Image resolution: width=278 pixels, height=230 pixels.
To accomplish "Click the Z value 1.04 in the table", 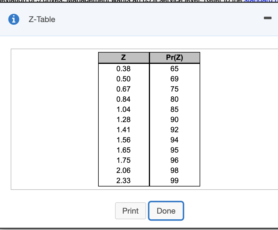I will click(x=123, y=109).
